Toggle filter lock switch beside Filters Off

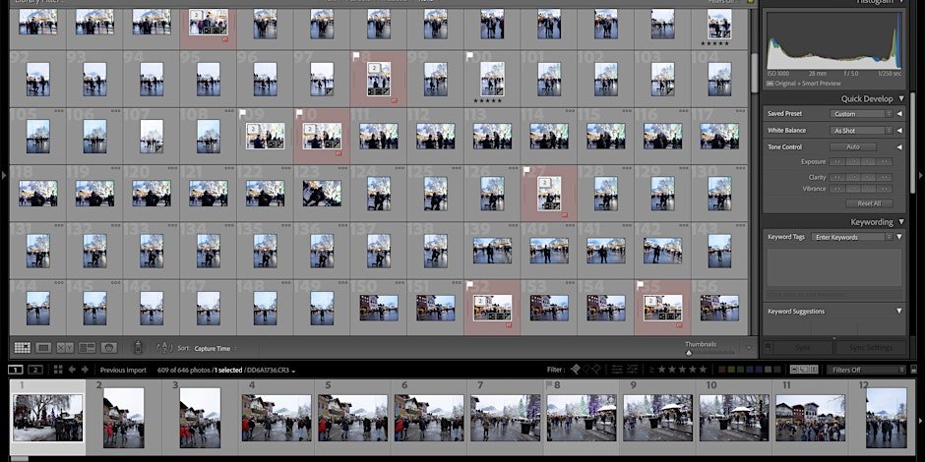click(x=914, y=370)
